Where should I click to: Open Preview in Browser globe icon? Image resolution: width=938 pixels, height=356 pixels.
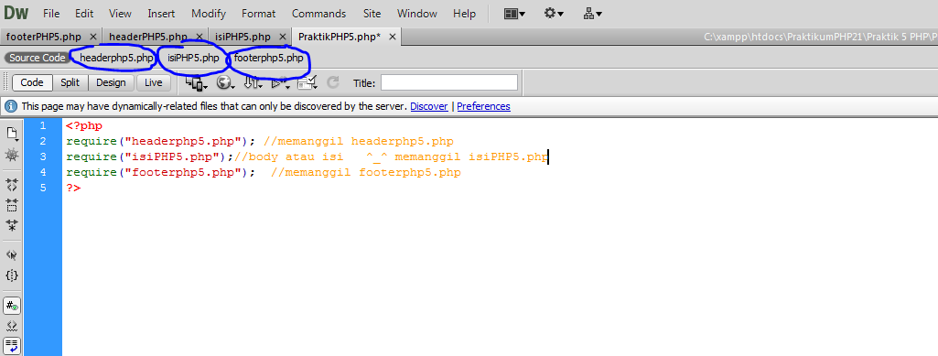pyautogui.click(x=225, y=83)
